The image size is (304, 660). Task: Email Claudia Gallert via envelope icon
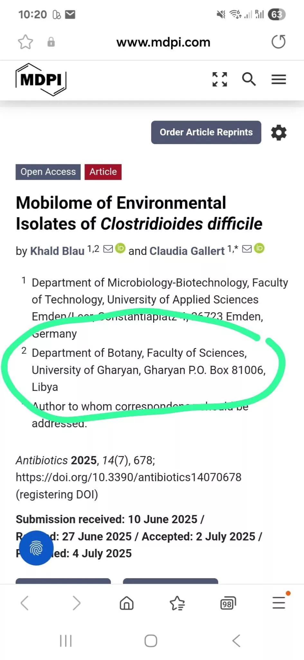(x=247, y=249)
